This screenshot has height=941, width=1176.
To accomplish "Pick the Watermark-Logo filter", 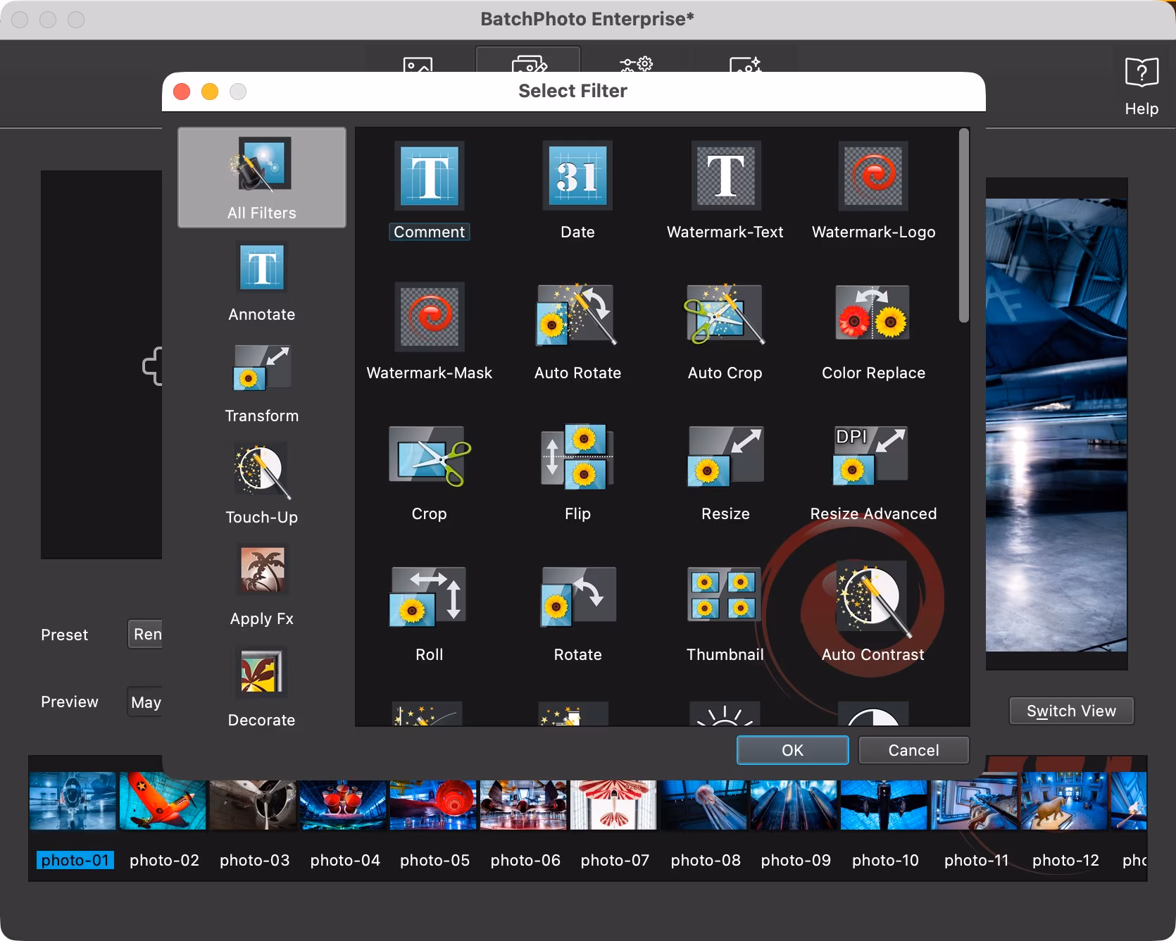I will click(x=873, y=176).
